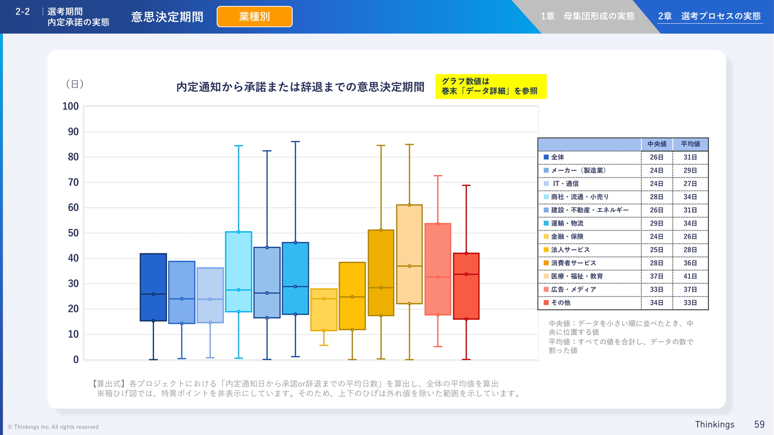Click the pale orange 医療・福祉・教育 box plot

[409, 254]
